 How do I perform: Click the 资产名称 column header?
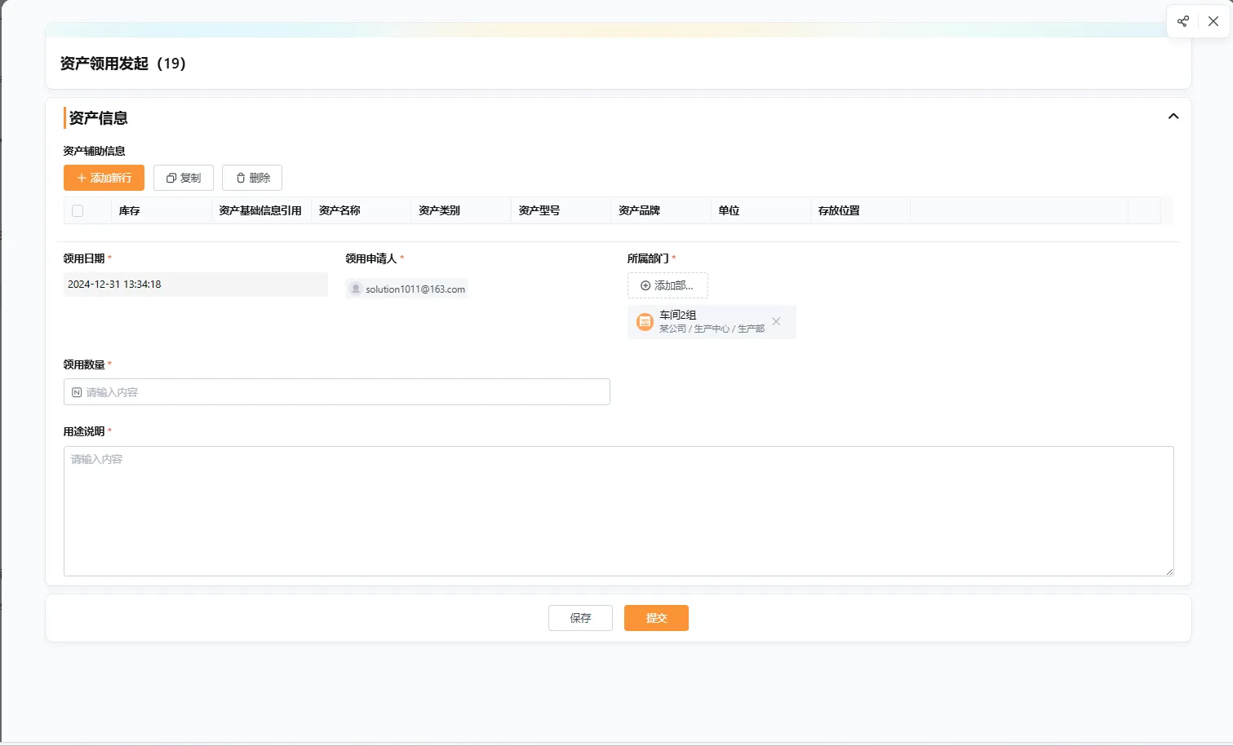339,210
